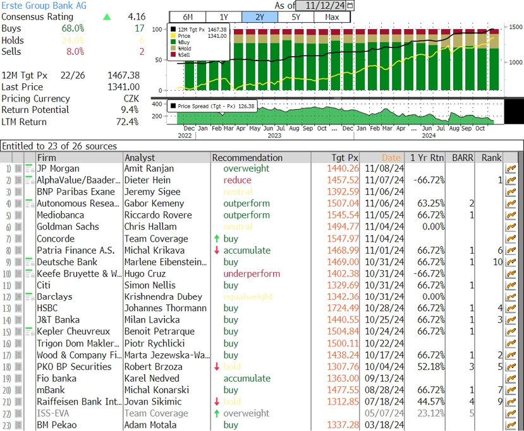524x431 pixels.
Task: Click the document icon for Goldman Sachs row
Action: (x=19, y=227)
